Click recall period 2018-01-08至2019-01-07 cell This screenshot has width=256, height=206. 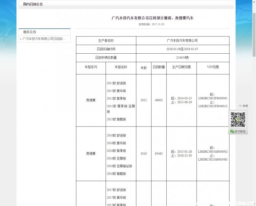click(x=182, y=49)
